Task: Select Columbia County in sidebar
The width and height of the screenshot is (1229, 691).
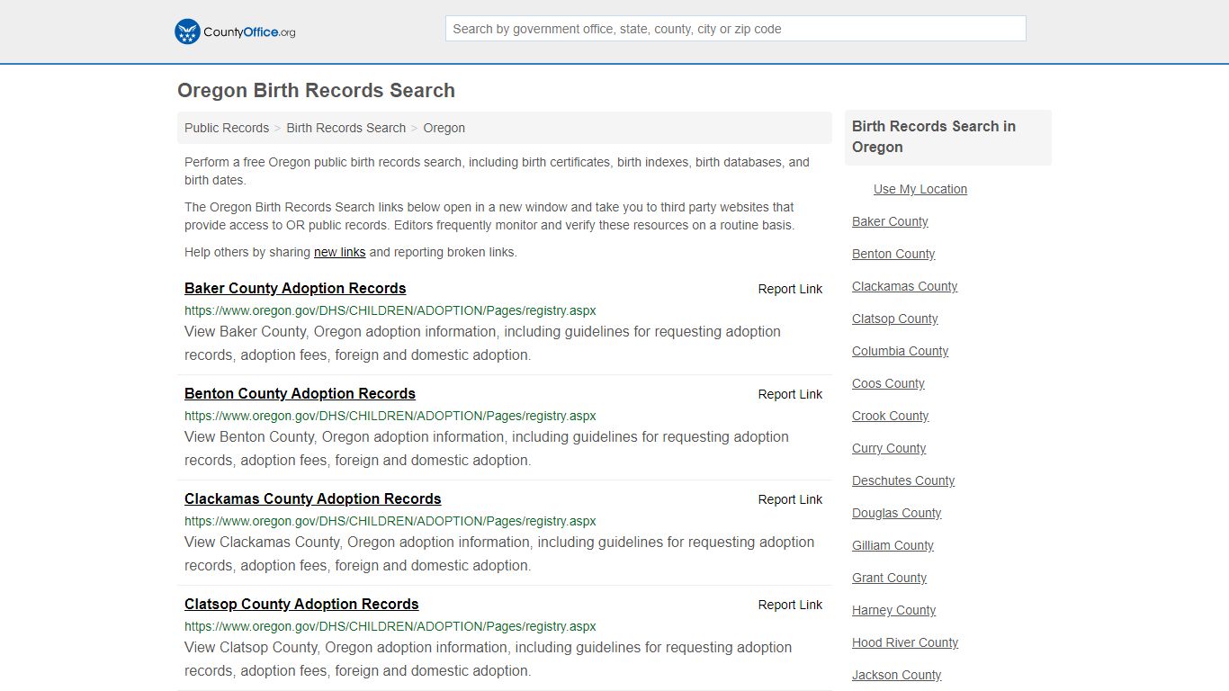Action: [x=900, y=351]
